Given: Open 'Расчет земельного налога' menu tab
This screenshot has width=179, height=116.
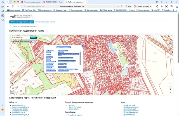Looking at the screenshot, I should [x=45, y=22].
